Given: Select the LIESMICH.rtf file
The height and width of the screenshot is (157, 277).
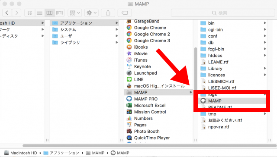Looking at the screenshot, I should 232,82.
